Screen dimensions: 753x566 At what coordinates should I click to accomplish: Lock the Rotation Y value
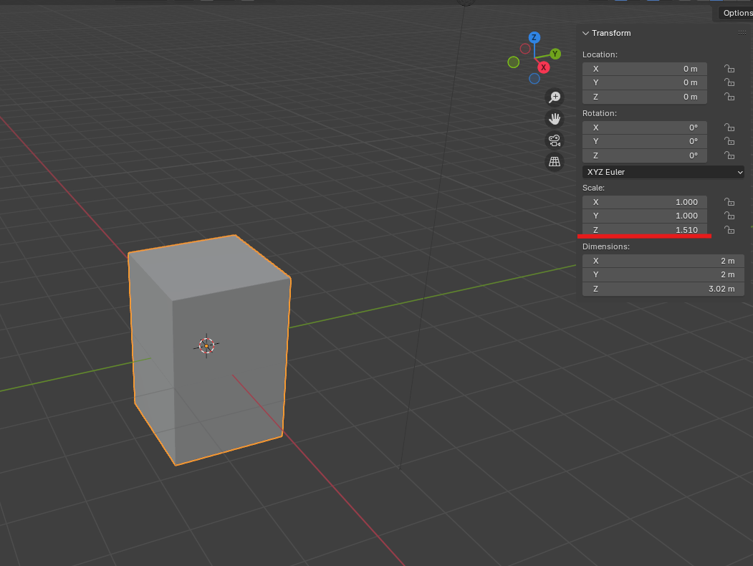pos(729,141)
